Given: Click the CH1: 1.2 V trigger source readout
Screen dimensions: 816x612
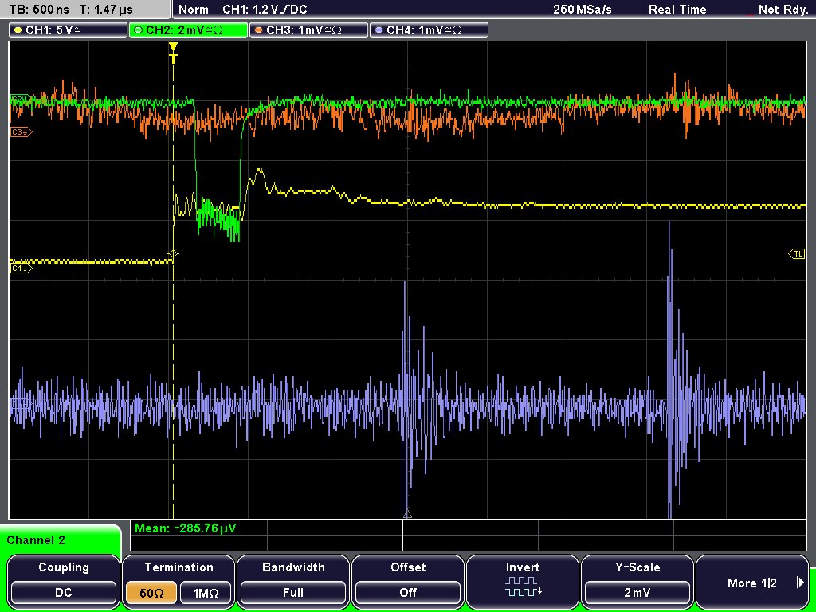Looking at the screenshot, I should (265, 10).
